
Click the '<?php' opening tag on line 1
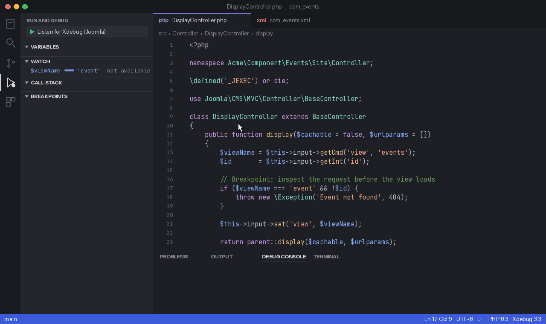pyautogui.click(x=199, y=45)
